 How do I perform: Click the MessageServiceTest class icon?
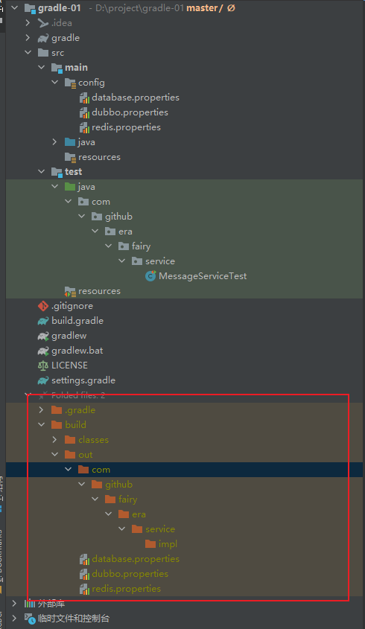[x=150, y=276]
